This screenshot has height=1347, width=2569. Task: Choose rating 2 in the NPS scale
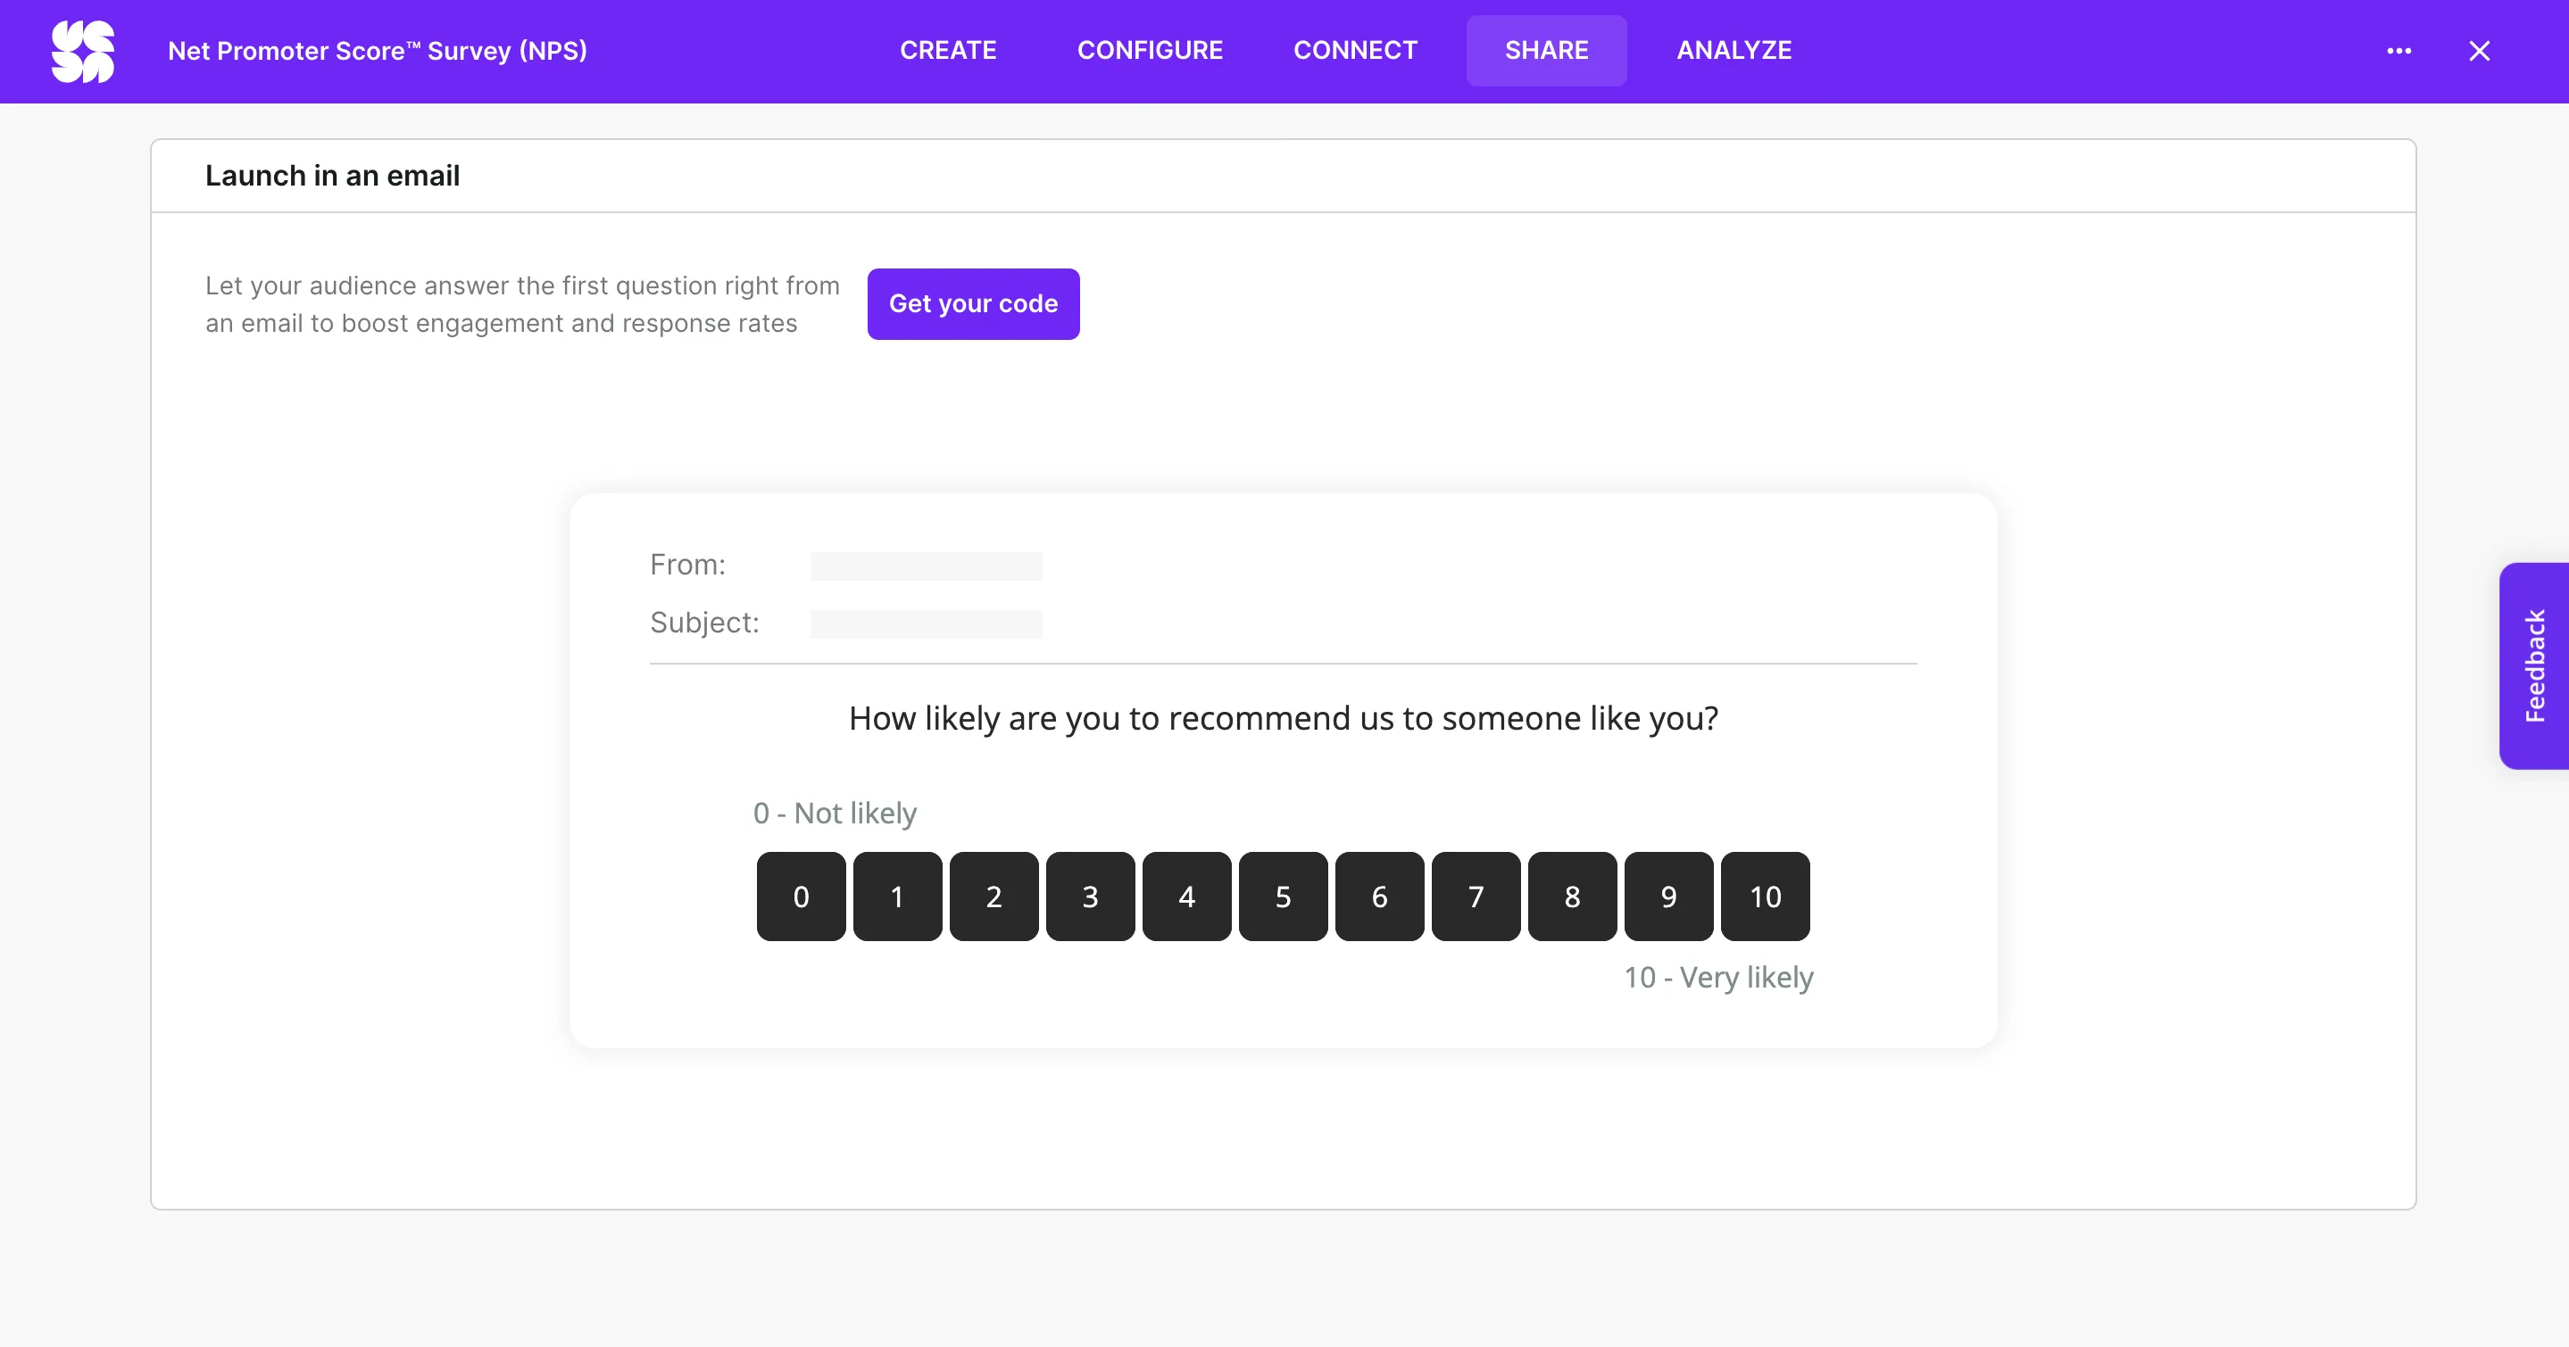994,897
